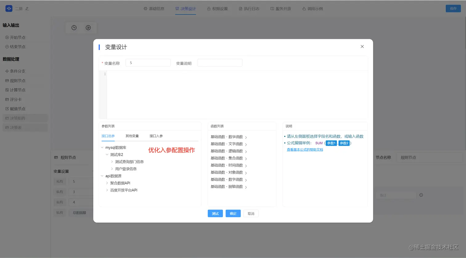
Task: Expand 测试查询部门信息 node
Action: coord(112,162)
